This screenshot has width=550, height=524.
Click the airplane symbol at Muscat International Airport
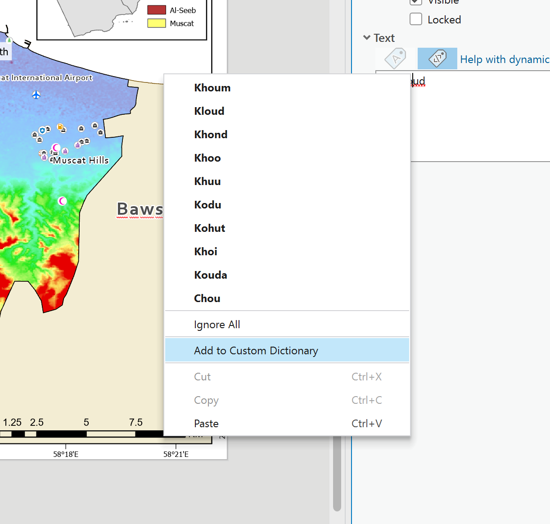click(x=36, y=95)
